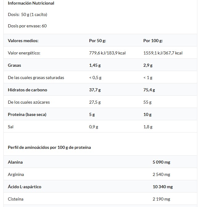Click "De los cuales azúcares" row label
Image resolution: width=202 pixels, height=207 pixels.
tap(29, 102)
